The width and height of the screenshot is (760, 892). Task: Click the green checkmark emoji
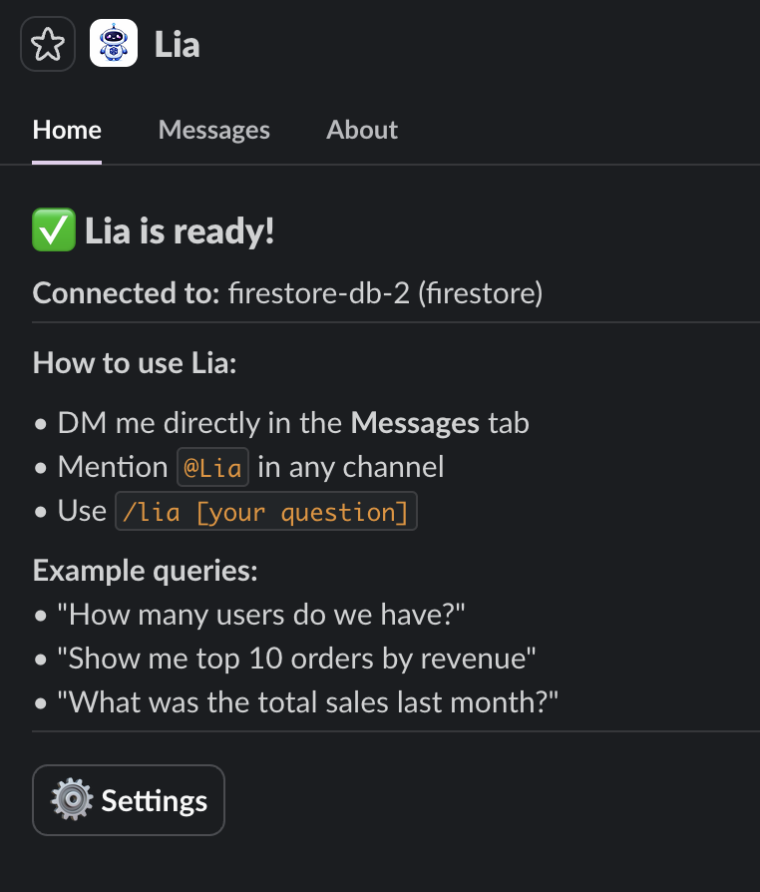click(x=54, y=231)
